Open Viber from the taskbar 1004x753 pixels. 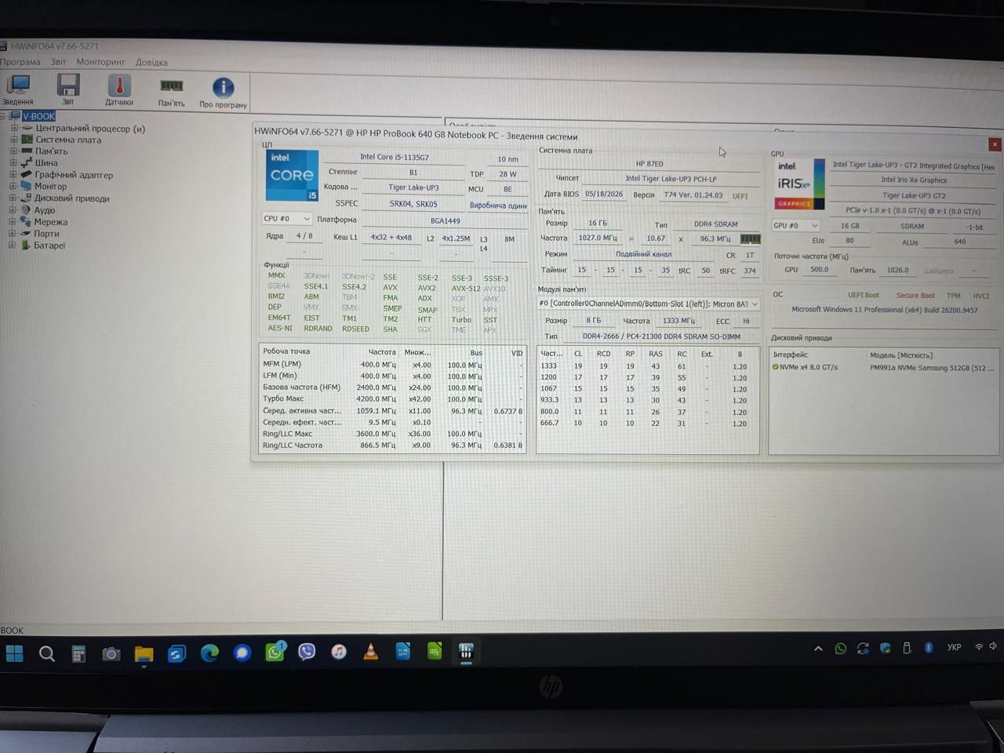307,652
